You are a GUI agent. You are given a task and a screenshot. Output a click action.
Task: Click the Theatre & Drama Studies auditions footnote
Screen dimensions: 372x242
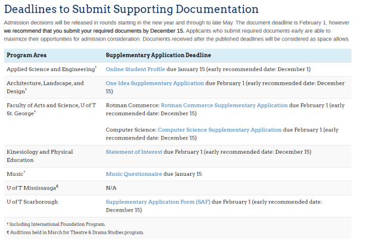[x=75, y=232]
